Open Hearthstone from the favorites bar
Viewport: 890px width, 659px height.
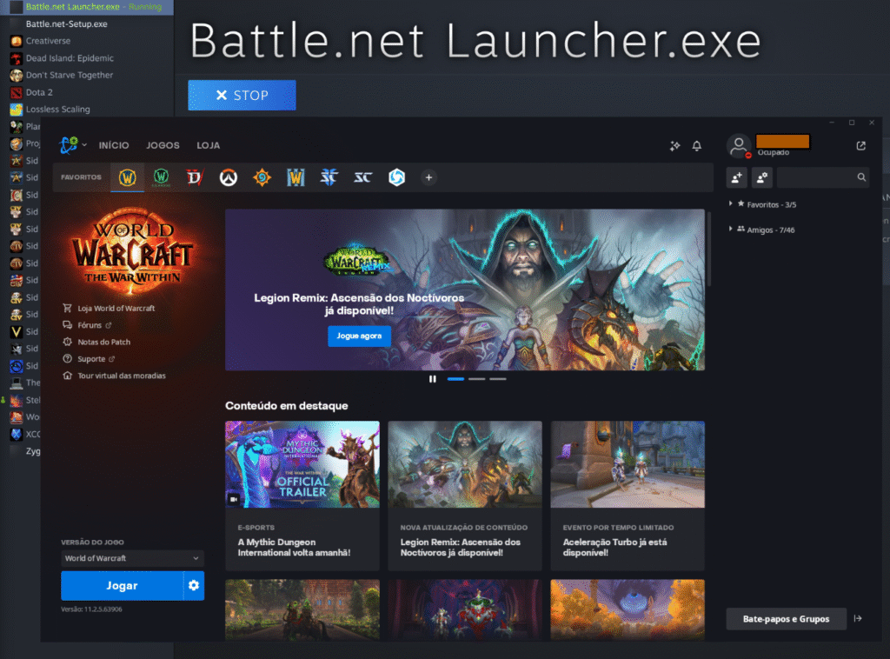[262, 177]
